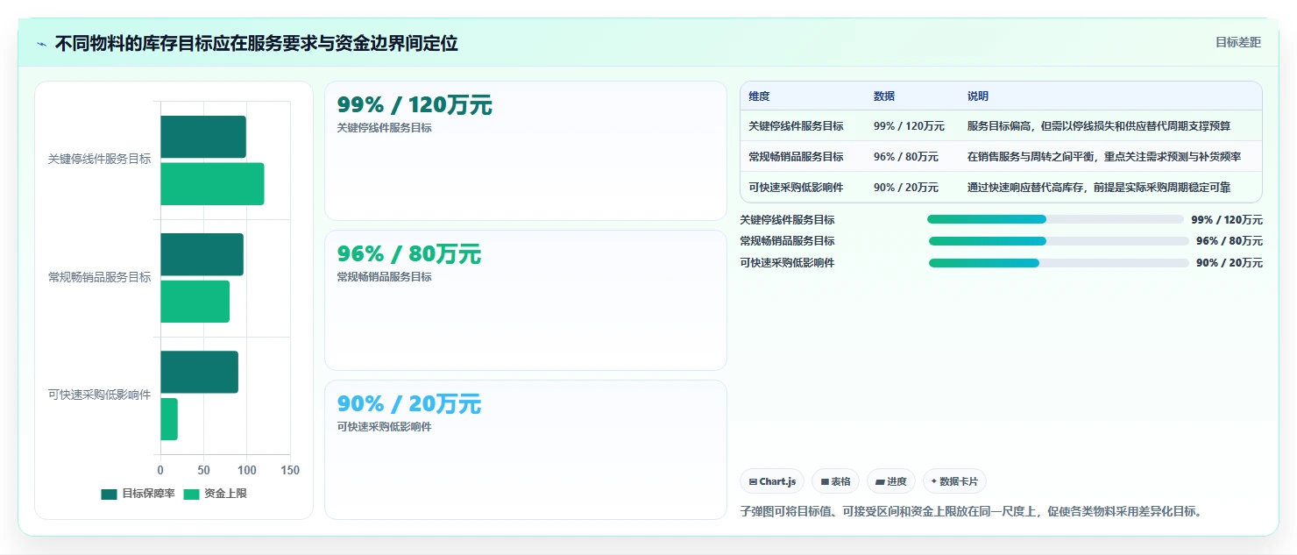The width and height of the screenshot is (1297, 555).
Task: Click the 可快速采购低影响件 progress bar
Action: pyautogui.click(x=1059, y=262)
